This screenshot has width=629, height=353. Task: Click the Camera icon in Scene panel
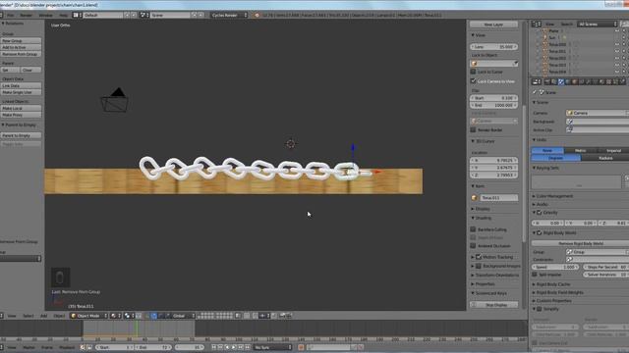pos(570,113)
